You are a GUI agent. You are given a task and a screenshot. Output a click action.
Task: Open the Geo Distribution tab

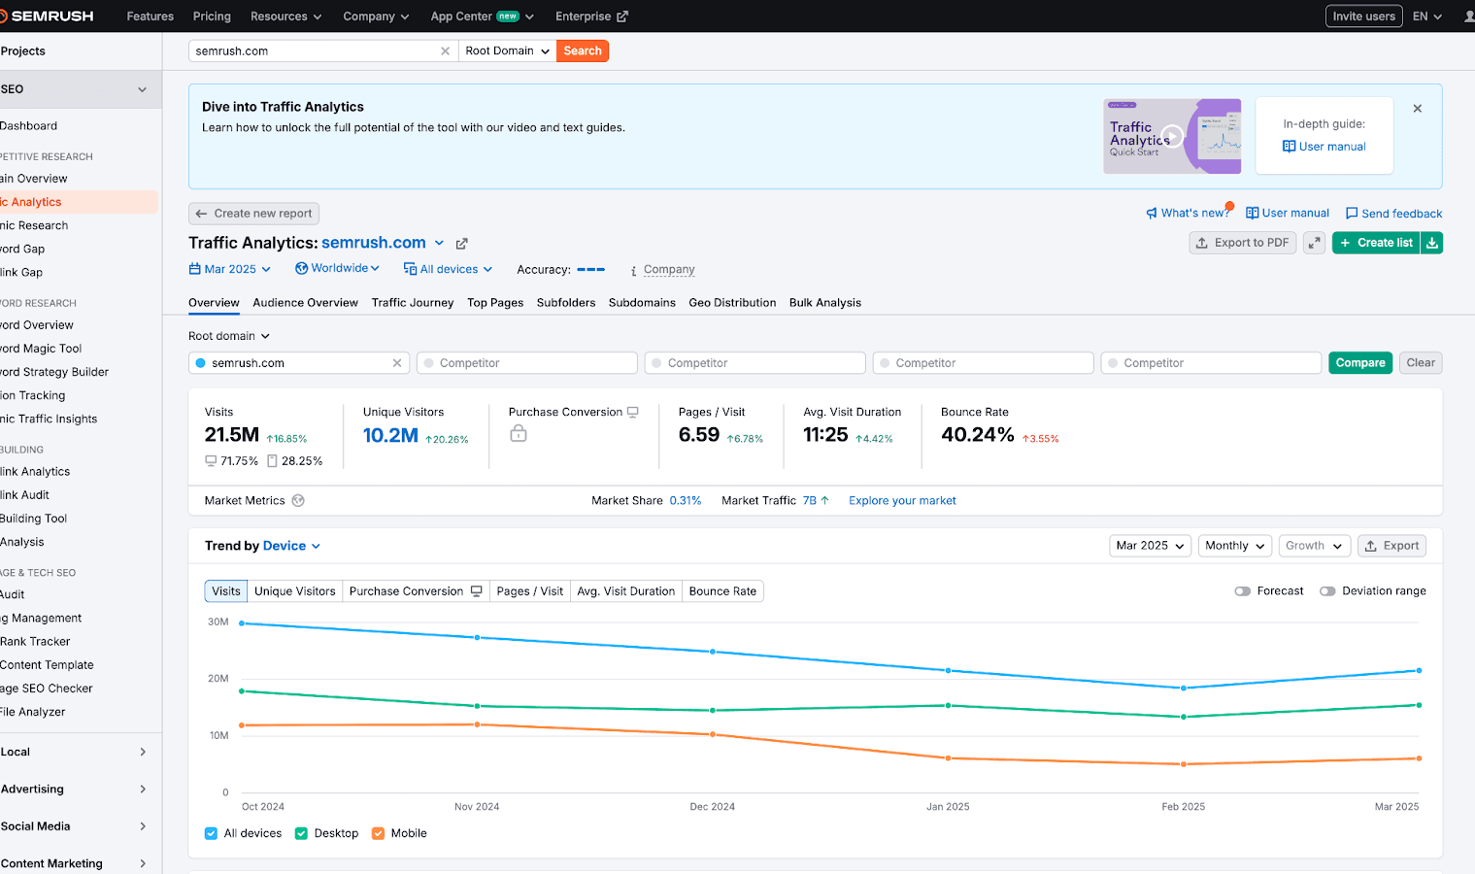[x=732, y=302]
